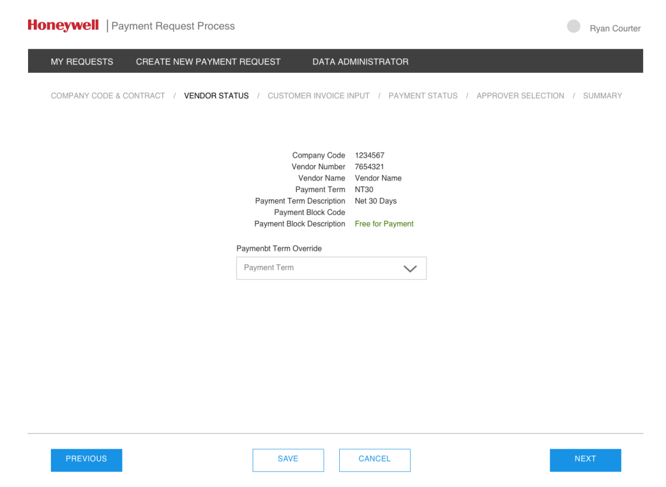Click the Payment Request Process title
This screenshot has width=666, height=487.
pyautogui.click(x=173, y=26)
